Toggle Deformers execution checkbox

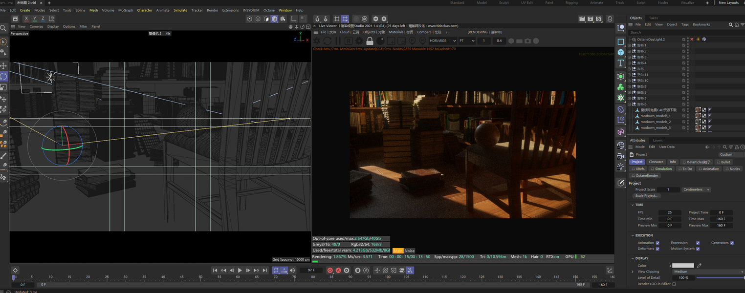(x=657, y=249)
